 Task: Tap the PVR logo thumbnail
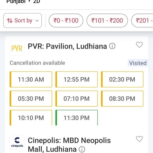tap(17, 48)
